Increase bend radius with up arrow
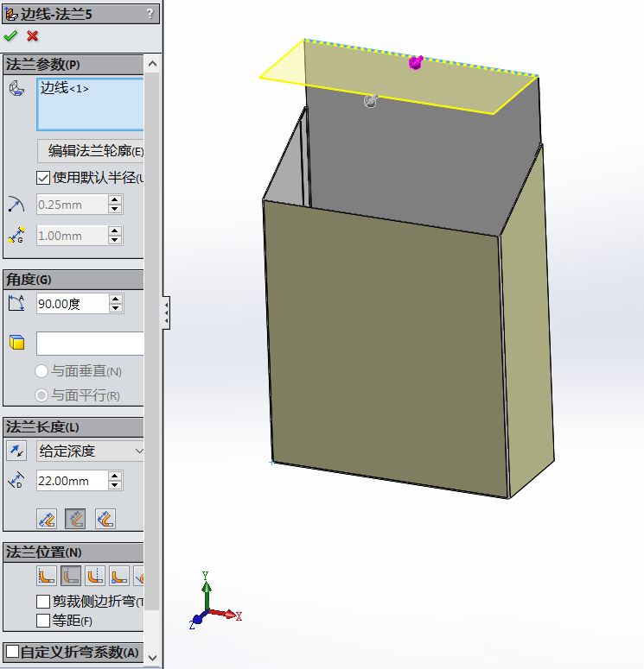Image resolution: width=644 pixels, height=669 pixels. (x=114, y=199)
